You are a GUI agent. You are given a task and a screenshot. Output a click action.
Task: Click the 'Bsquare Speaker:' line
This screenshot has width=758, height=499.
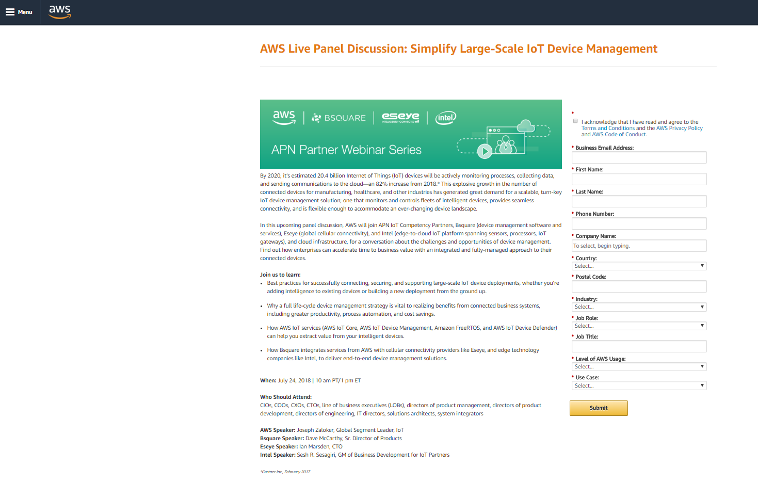pyautogui.click(x=331, y=439)
